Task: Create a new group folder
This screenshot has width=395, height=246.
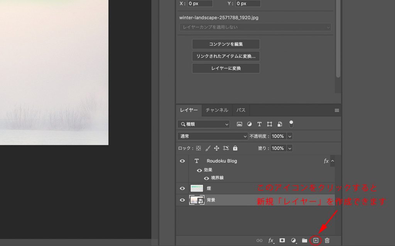Action: coord(305,241)
